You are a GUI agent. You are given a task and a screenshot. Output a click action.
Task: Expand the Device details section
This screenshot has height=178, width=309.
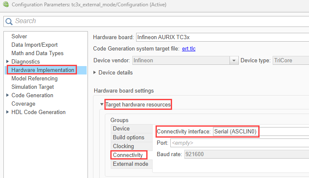(95, 72)
